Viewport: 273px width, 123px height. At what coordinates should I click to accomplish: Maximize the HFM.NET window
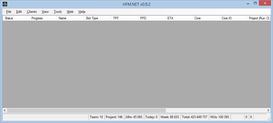[255, 3]
